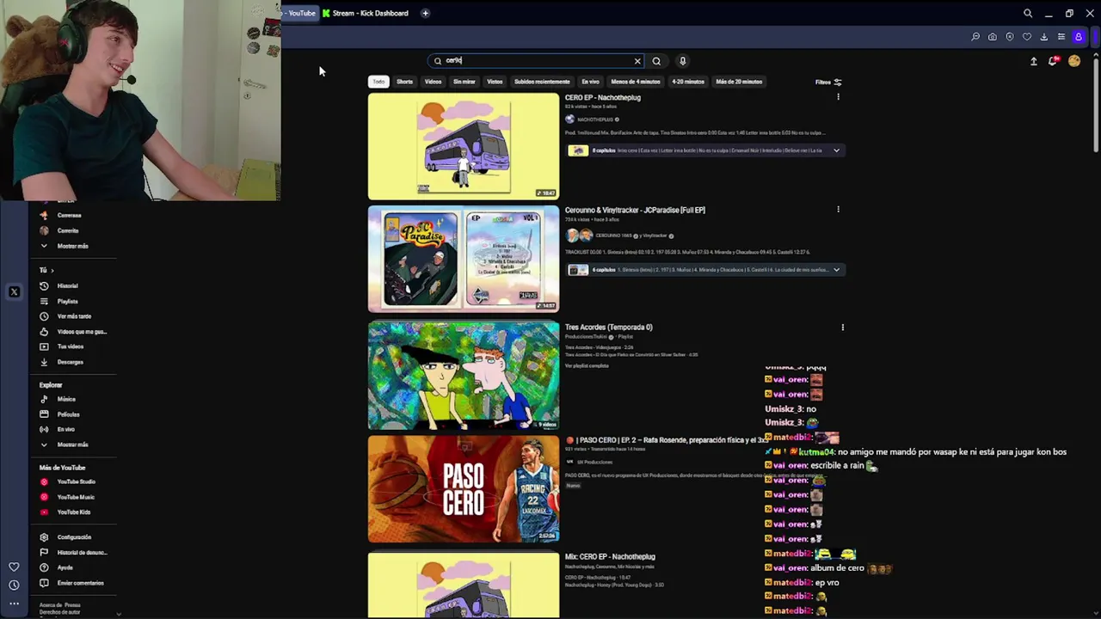Open options menu for Cerounno & Vinyltracker result
The width and height of the screenshot is (1101, 619).
click(838, 210)
